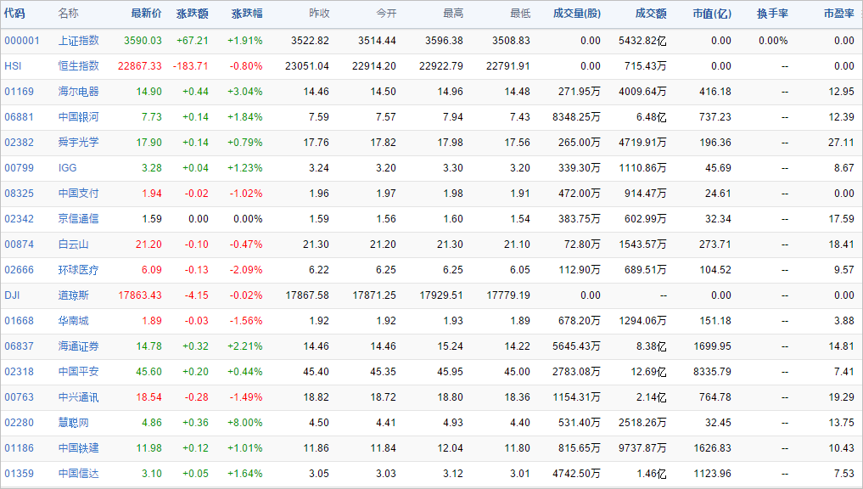Screen dimensions: 863x489
Task: Sort by 涨跌额 column header
Action: coord(192,14)
